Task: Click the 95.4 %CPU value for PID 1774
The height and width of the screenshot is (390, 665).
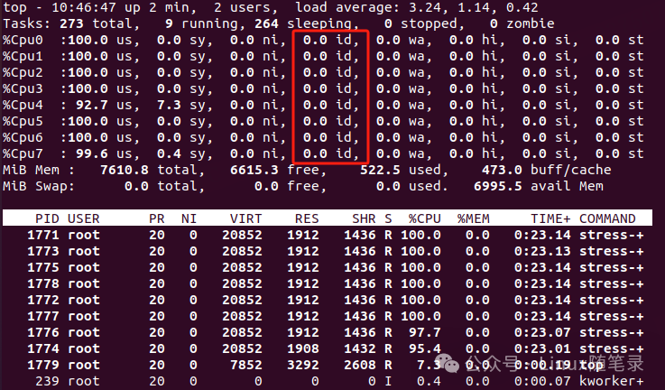Action: tap(426, 348)
